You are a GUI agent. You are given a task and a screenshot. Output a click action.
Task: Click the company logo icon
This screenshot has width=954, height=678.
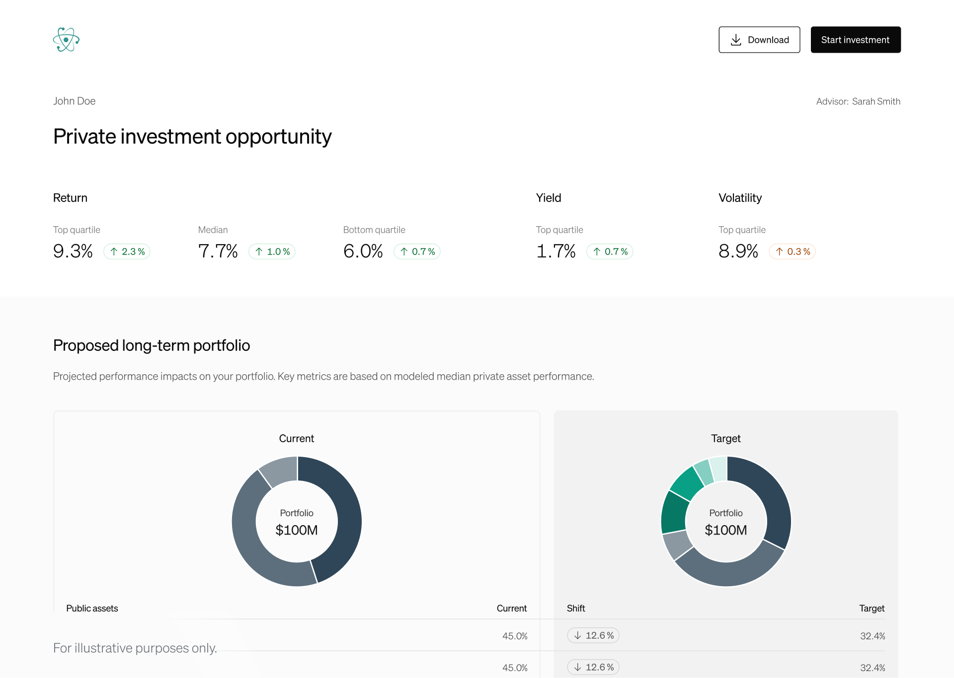66,39
